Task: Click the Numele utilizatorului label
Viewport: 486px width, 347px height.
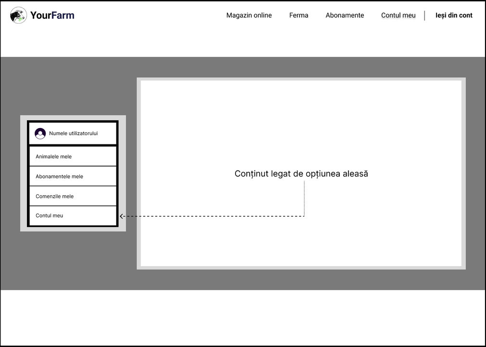Action: pyautogui.click(x=73, y=133)
